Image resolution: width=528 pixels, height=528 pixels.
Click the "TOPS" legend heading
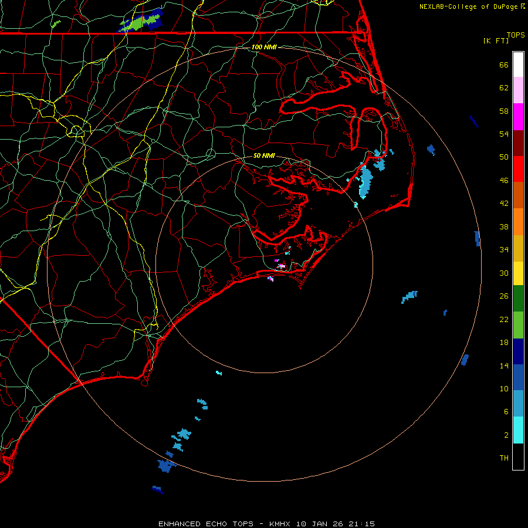(516, 35)
